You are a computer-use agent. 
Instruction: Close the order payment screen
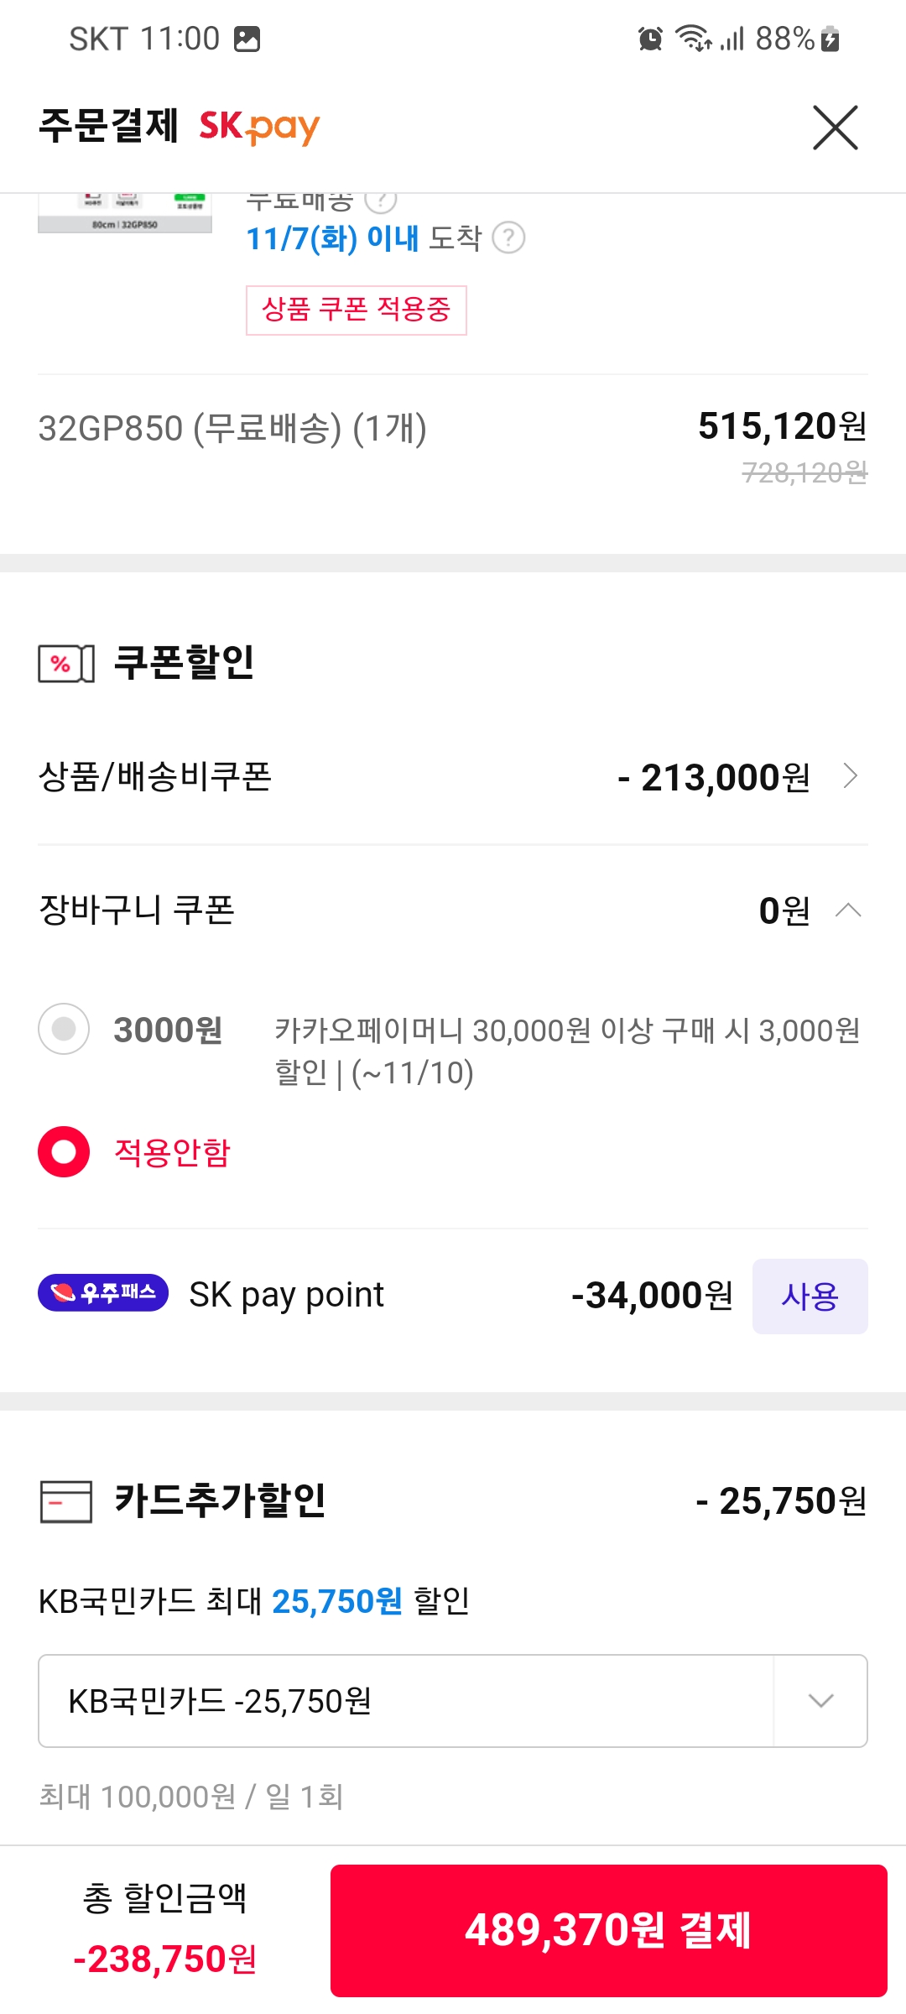pos(835,128)
